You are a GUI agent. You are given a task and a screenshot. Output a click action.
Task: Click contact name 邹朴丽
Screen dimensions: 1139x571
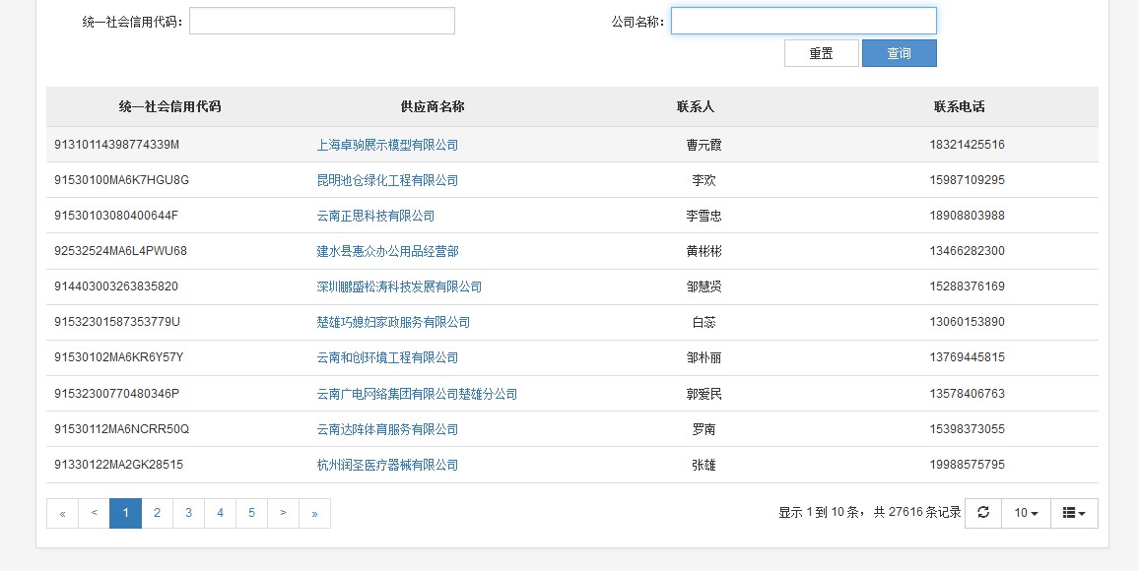point(703,357)
